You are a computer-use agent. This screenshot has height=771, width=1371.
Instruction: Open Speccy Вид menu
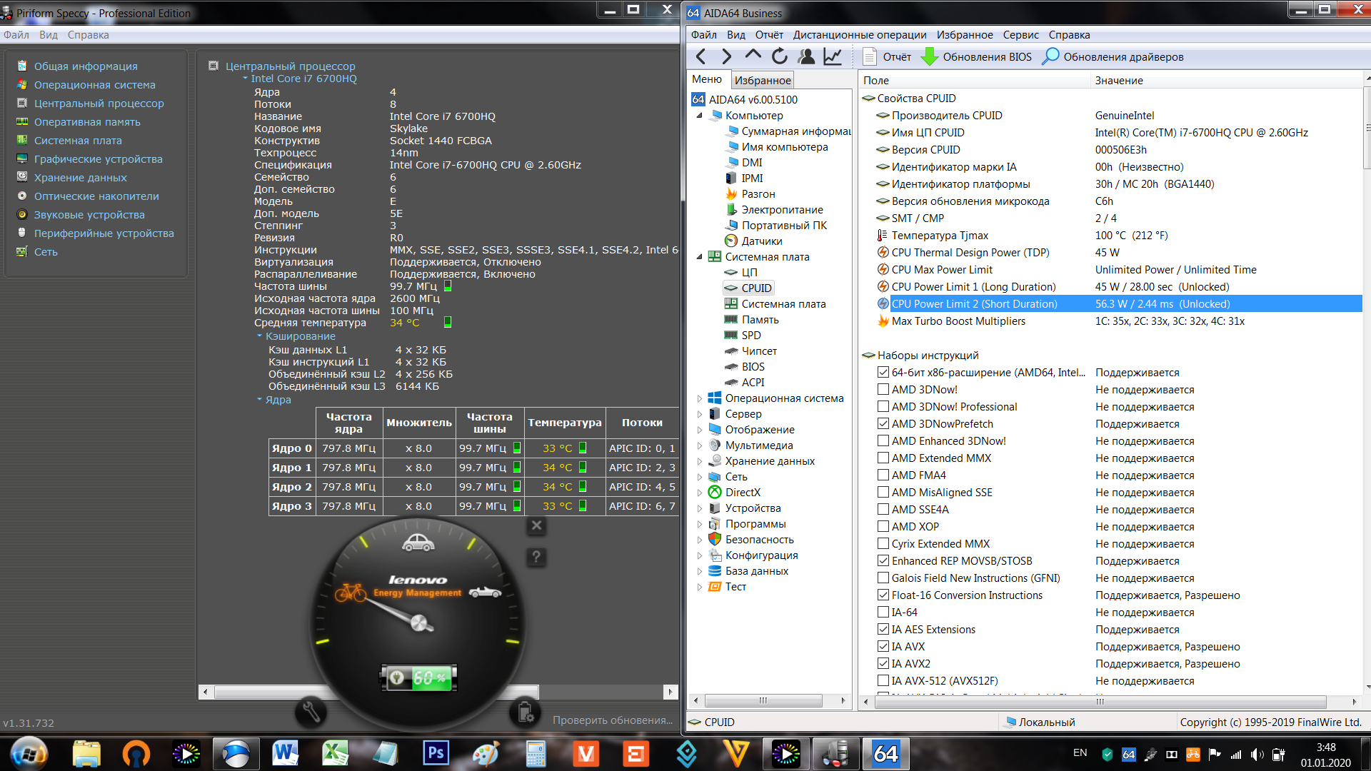coord(49,35)
